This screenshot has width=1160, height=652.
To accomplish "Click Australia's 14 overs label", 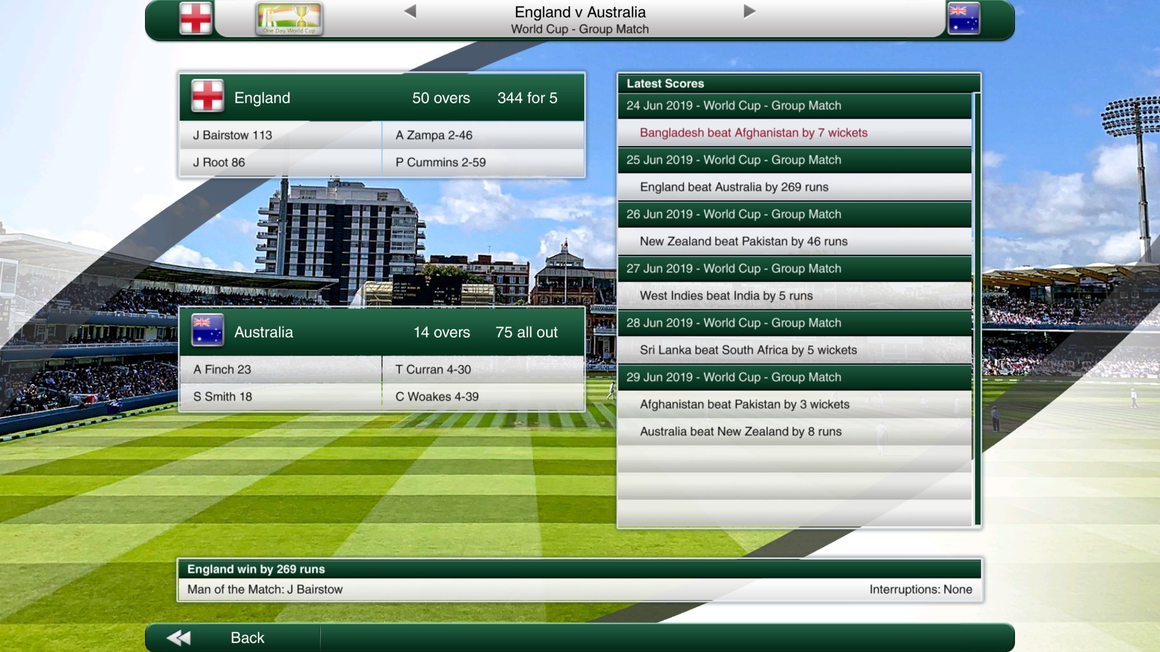I will tap(442, 332).
